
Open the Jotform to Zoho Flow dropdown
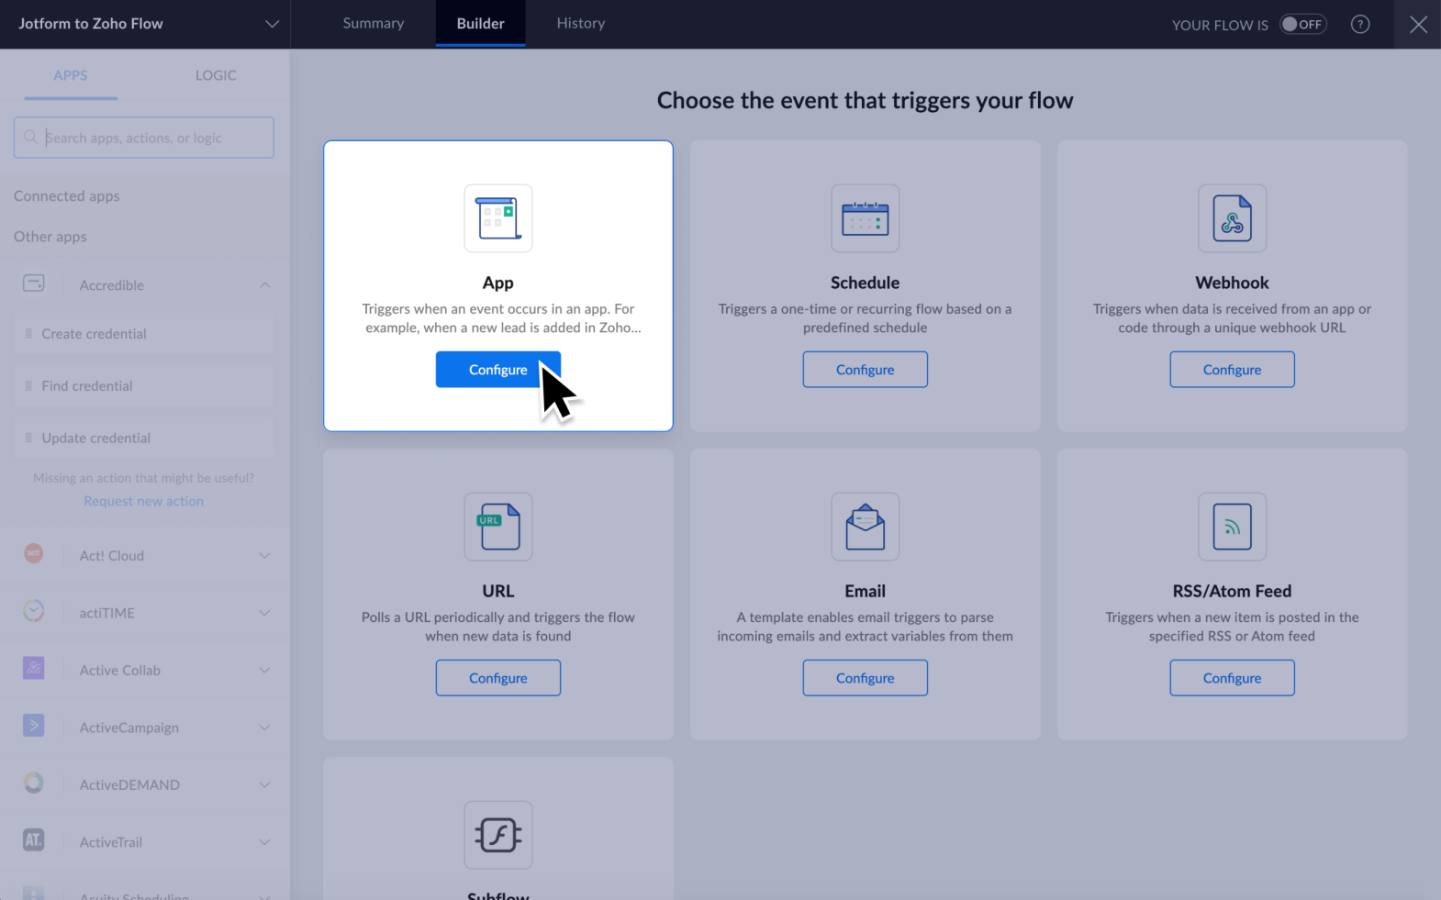click(x=272, y=24)
